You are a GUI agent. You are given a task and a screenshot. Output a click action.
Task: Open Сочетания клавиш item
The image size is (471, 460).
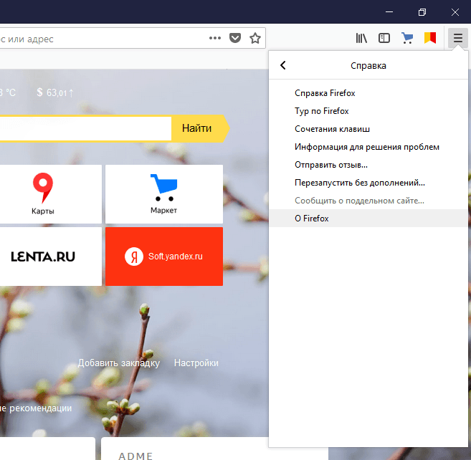(368, 129)
